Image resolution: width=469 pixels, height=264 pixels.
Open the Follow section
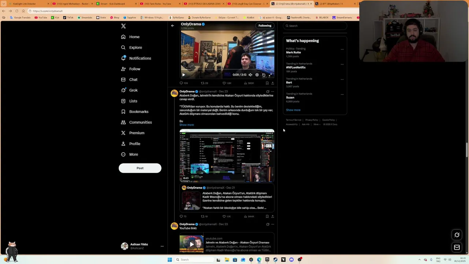pyautogui.click(x=131, y=69)
